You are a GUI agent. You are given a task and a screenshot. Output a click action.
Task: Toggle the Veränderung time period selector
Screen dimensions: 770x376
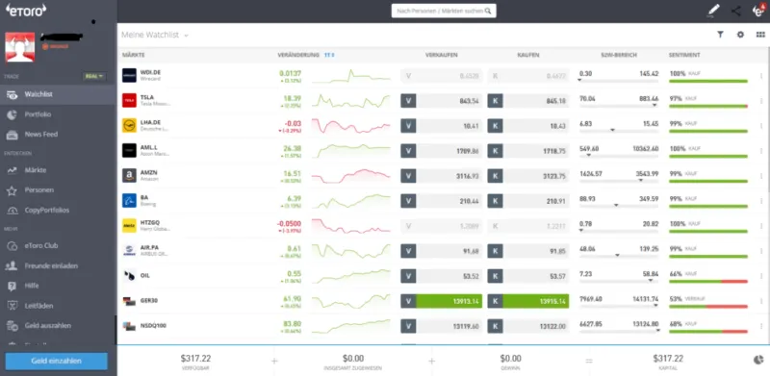[329, 55]
